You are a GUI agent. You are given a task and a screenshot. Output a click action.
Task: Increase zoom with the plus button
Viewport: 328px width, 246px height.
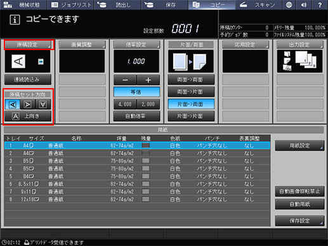[148, 80]
